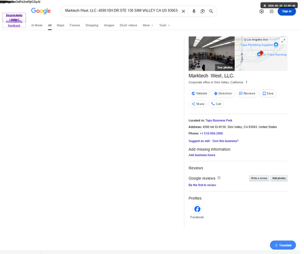The height and width of the screenshot is (254, 304).
Task: Switch to Forums tab
Action: click(x=75, y=26)
